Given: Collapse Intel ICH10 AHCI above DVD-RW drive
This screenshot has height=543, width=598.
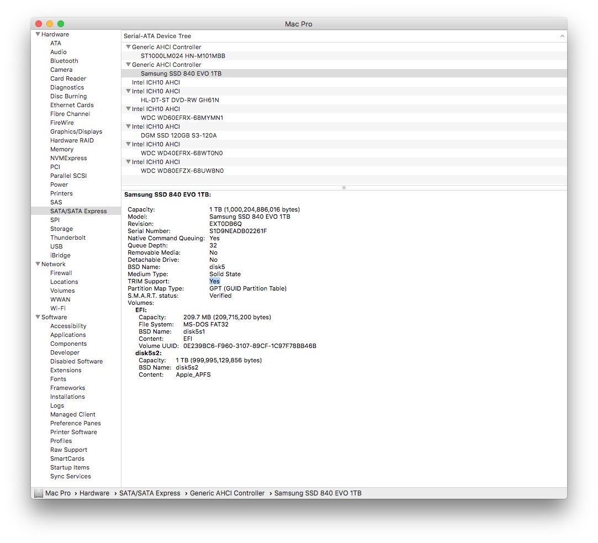Looking at the screenshot, I should point(129,91).
